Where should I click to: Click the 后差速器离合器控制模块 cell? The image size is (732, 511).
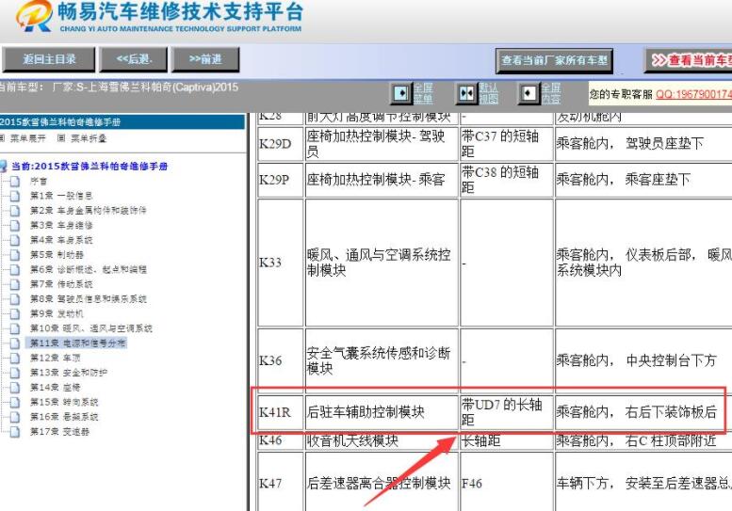point(382,483)
